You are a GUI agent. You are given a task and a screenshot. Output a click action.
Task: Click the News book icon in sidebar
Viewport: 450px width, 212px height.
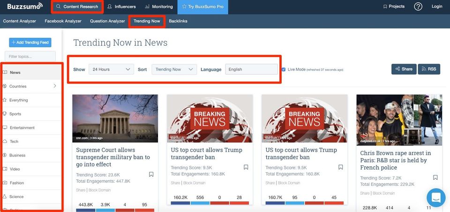5,72
